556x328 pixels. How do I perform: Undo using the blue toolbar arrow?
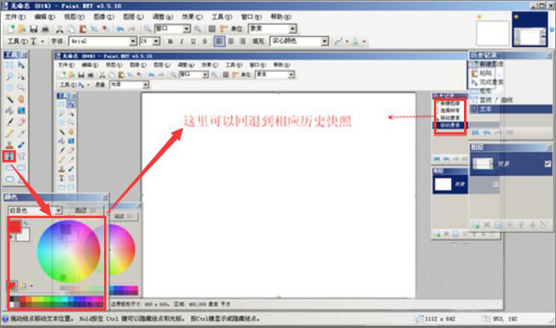120,28
